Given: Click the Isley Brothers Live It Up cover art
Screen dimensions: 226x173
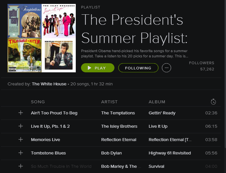Looking at the screenshot, I should (x=59, y=21).
